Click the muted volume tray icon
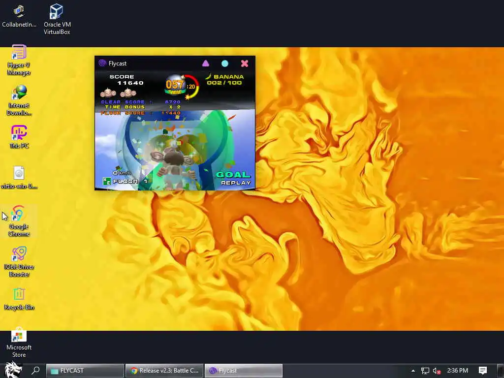Screen dimensions: 504x378 (437, 371)
